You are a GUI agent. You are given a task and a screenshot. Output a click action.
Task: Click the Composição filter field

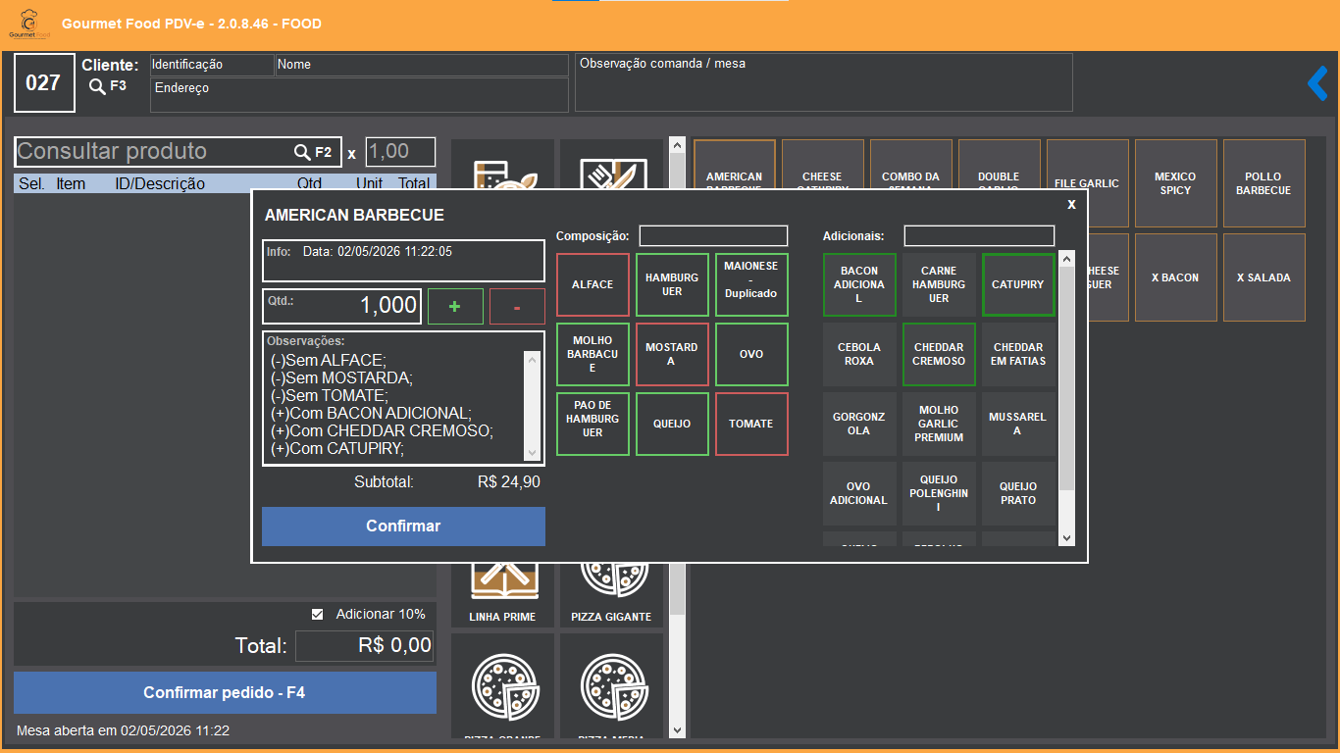[713, 236]
